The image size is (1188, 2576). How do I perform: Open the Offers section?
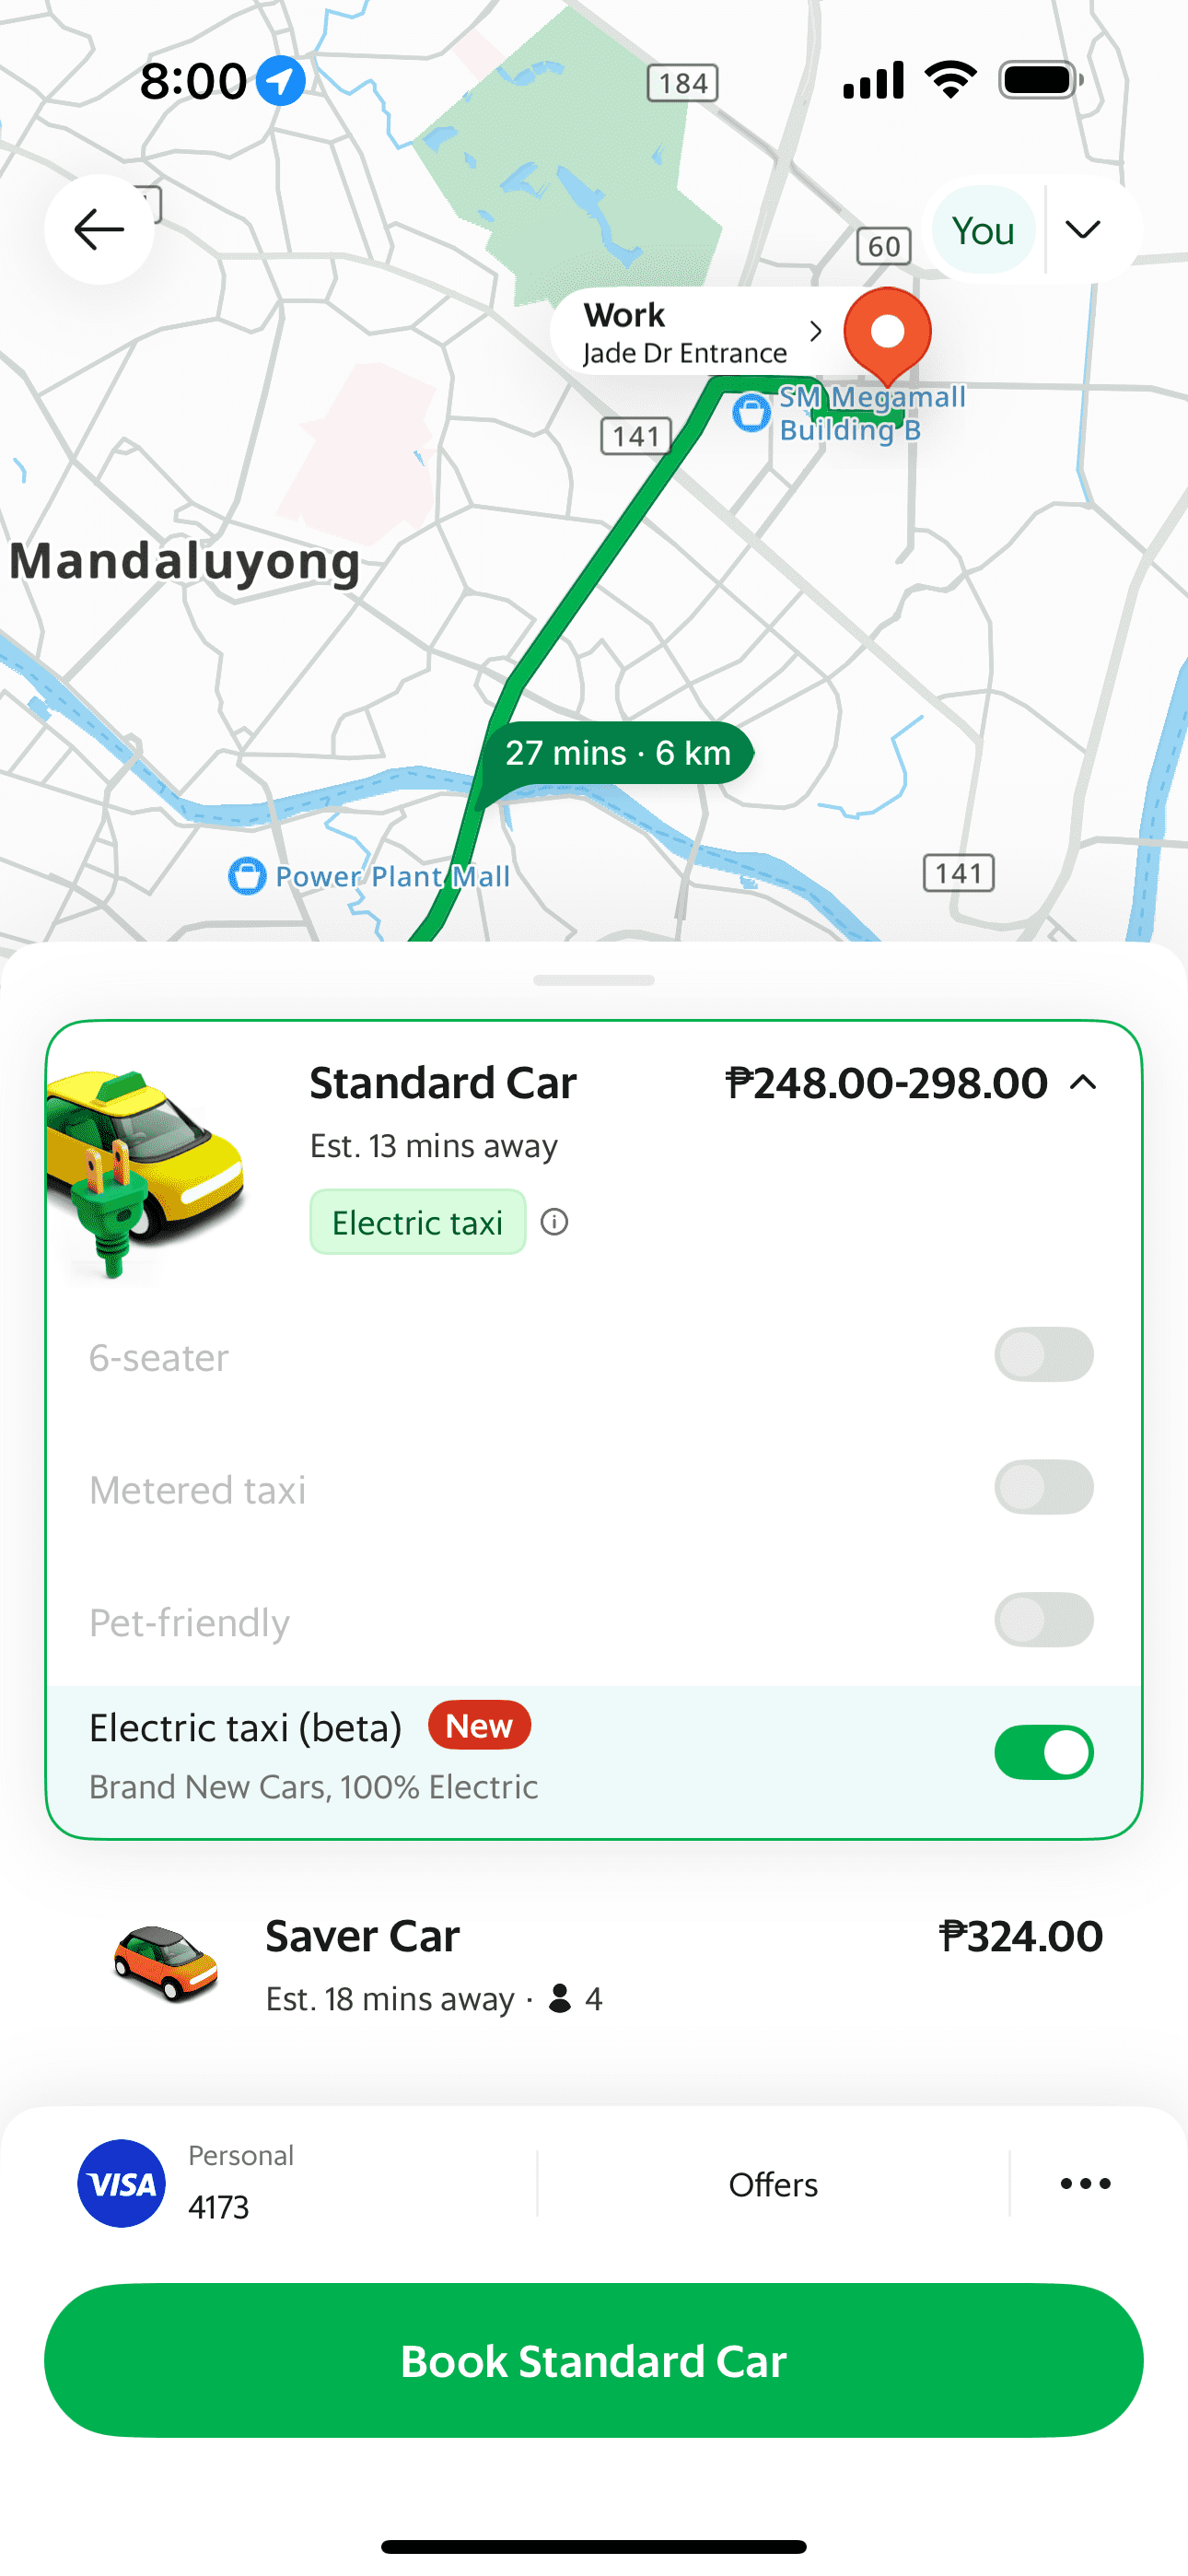point(772,2184)
